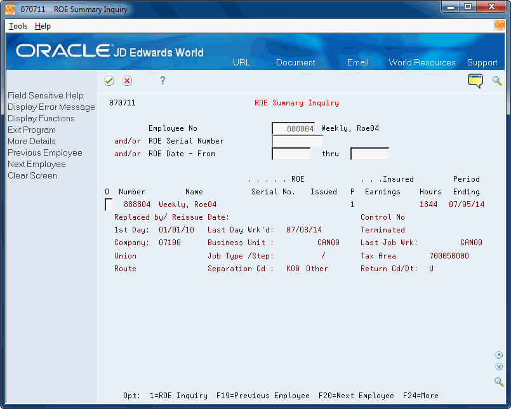Screen dimensions: 511x409
Task: Click the period ending date 07/05/14
Action: click(x=467, y=204)
